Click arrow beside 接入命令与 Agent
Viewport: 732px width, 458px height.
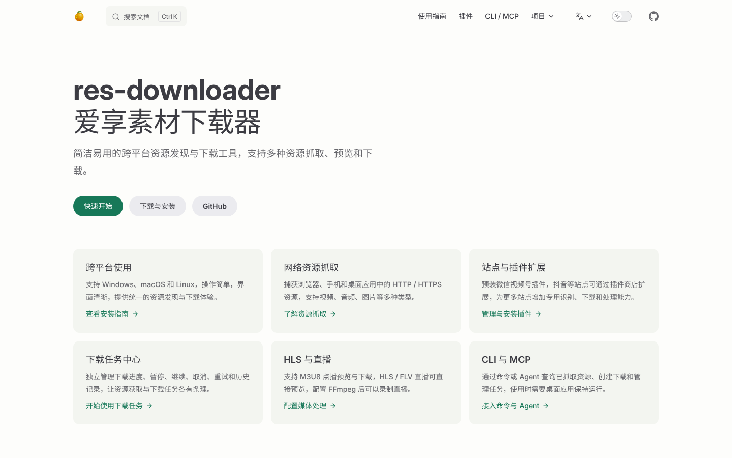pos(546,406)
